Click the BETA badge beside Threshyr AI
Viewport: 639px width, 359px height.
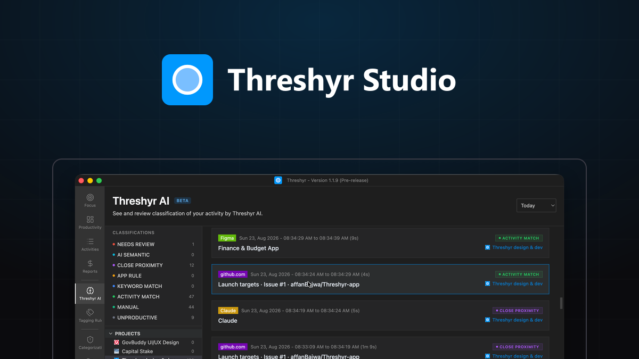183,201
